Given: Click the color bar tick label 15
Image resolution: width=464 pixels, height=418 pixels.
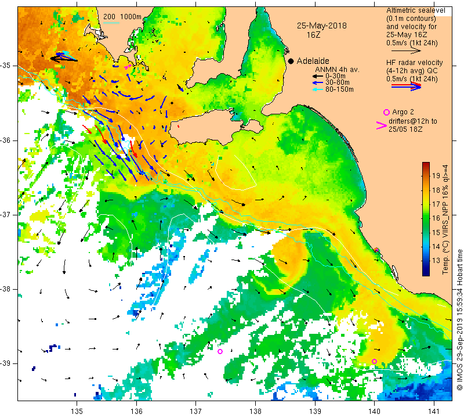Looking at the screenshot, I should pyautogui.click(x=436, y=233).
